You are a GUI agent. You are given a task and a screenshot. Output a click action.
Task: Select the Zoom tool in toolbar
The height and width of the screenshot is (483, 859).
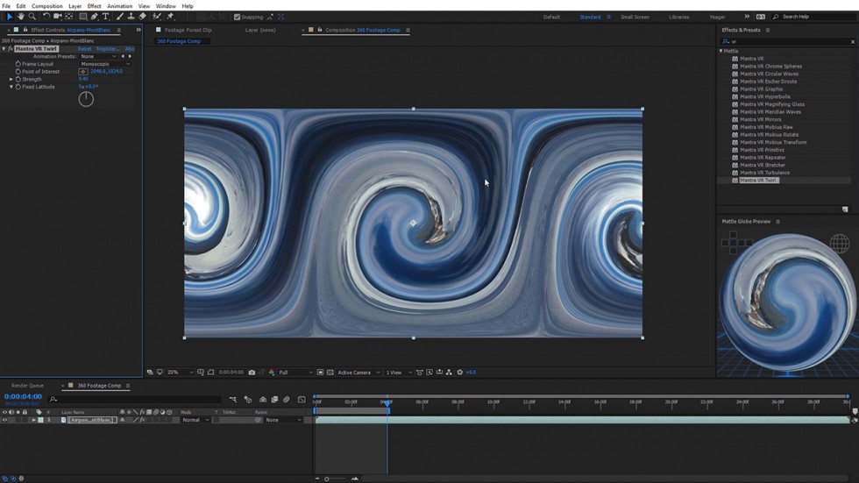[x=32, y=17]
